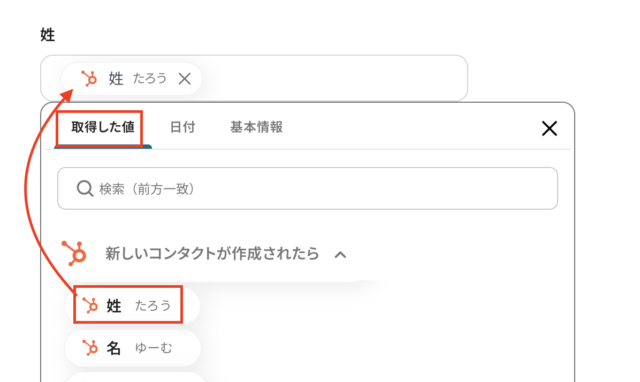The image size is (640, 382).
Task: Click the magnifier icon in the search box
Action: 85,188
